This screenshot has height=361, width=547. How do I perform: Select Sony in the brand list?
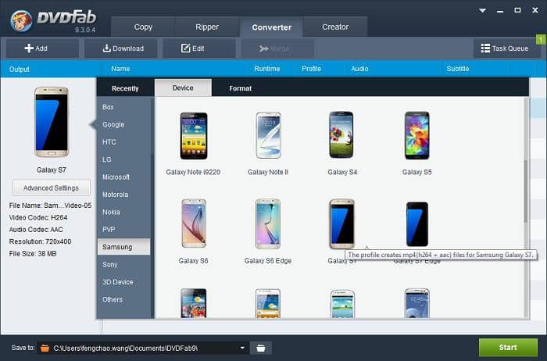[123, 264]
